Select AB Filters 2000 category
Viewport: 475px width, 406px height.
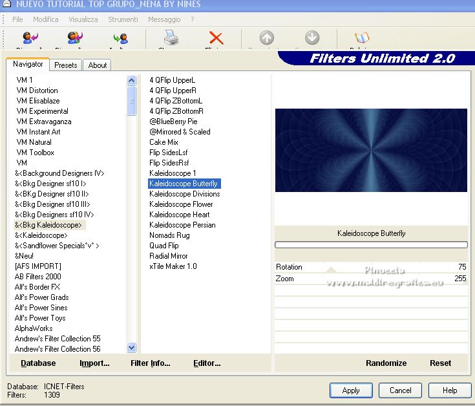point(38,276)
